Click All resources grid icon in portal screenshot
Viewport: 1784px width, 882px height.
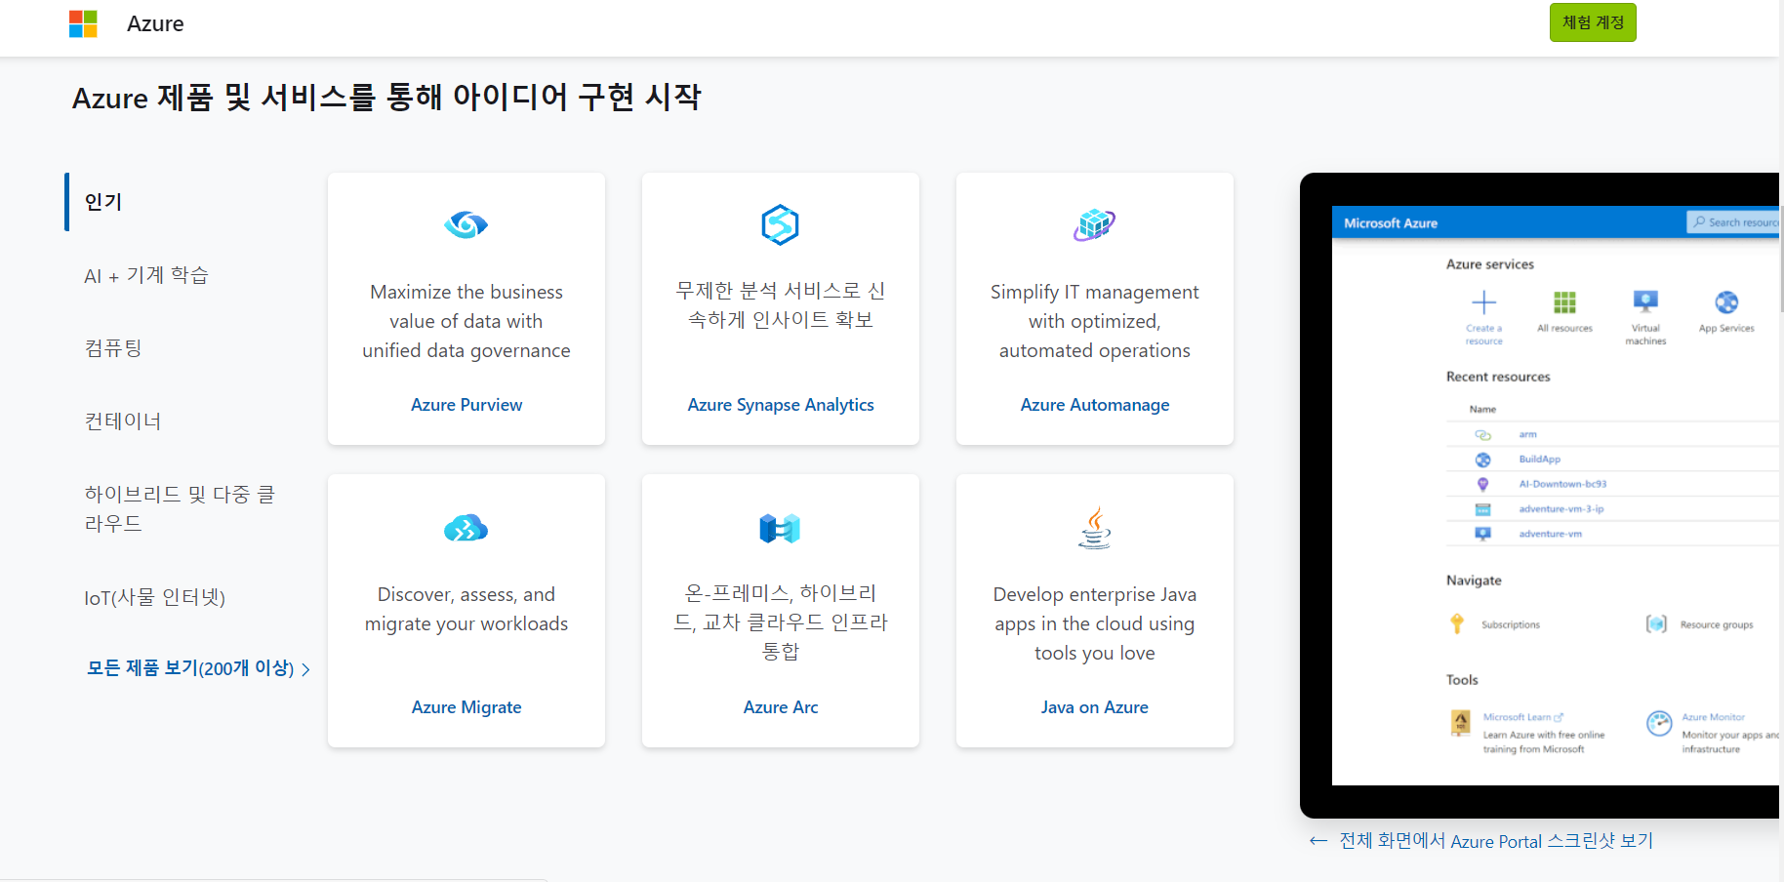[x=1564, y=301]
